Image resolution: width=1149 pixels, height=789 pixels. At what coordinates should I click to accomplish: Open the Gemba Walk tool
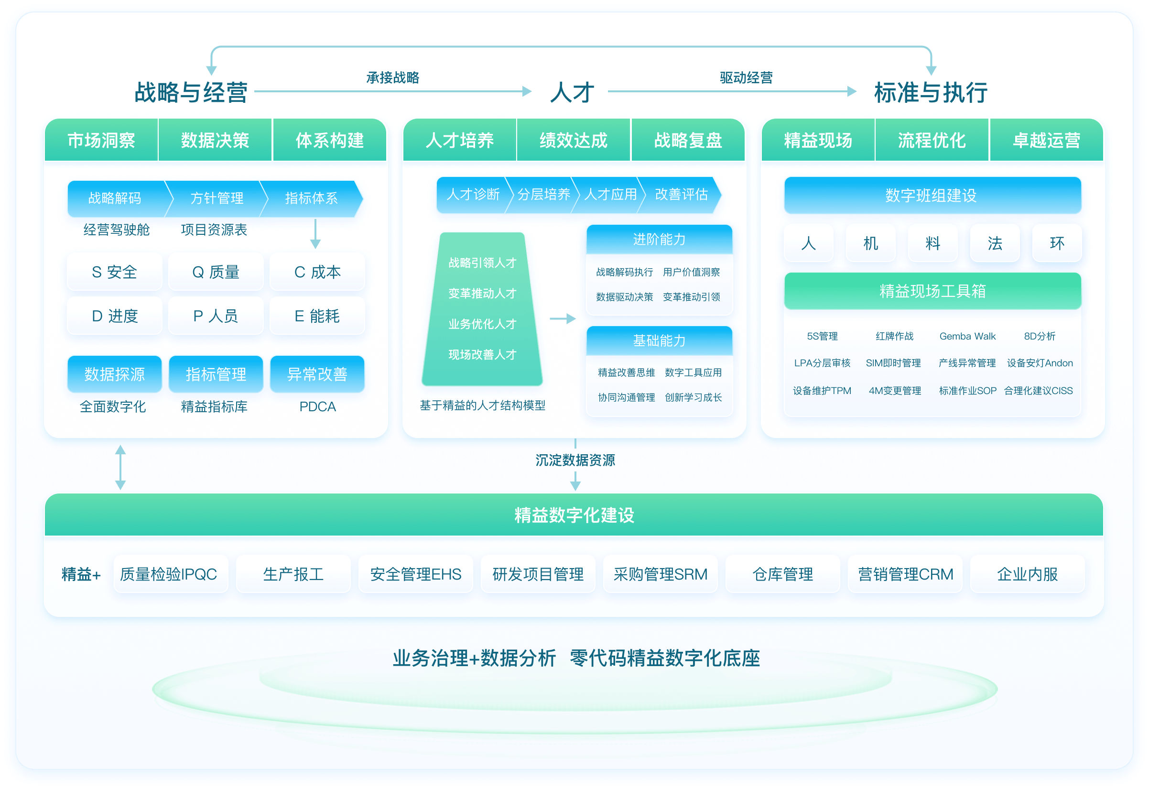[x=967, y=336]
